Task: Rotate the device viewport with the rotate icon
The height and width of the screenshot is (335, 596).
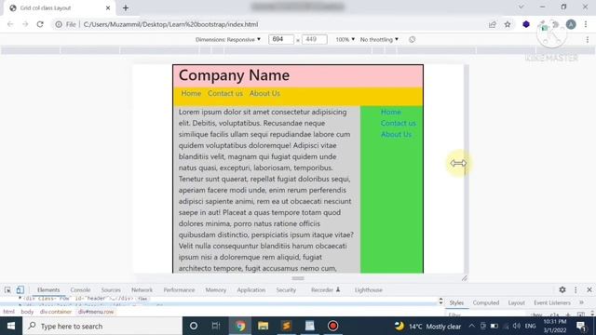Action: coord(412,39)
